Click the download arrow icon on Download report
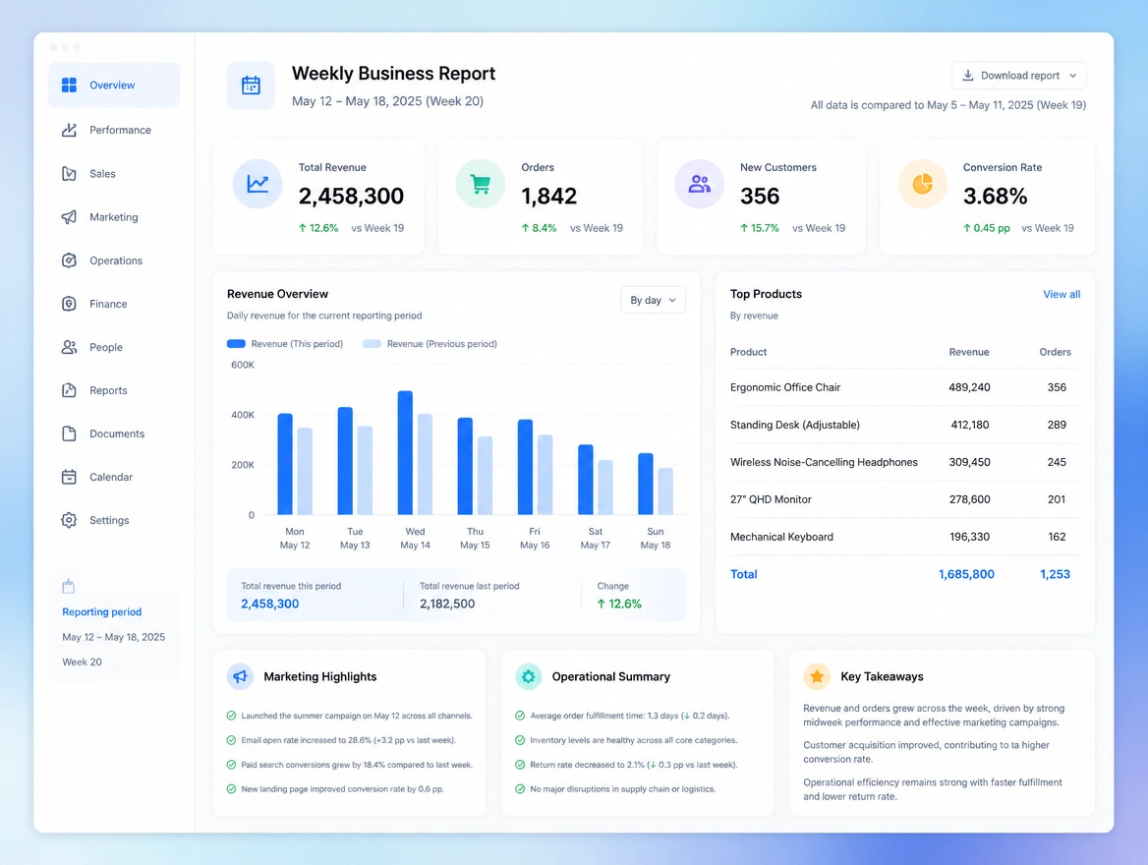This screenshot has height=865, width=1148. (x=968, y=76)
